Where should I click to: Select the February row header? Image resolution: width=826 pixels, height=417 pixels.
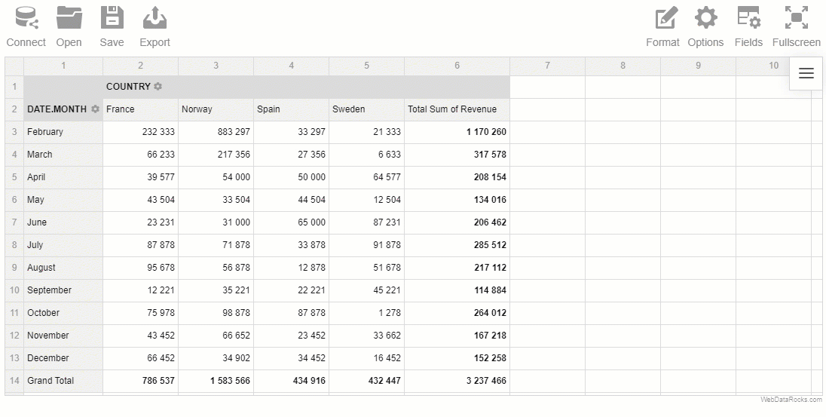63,132
